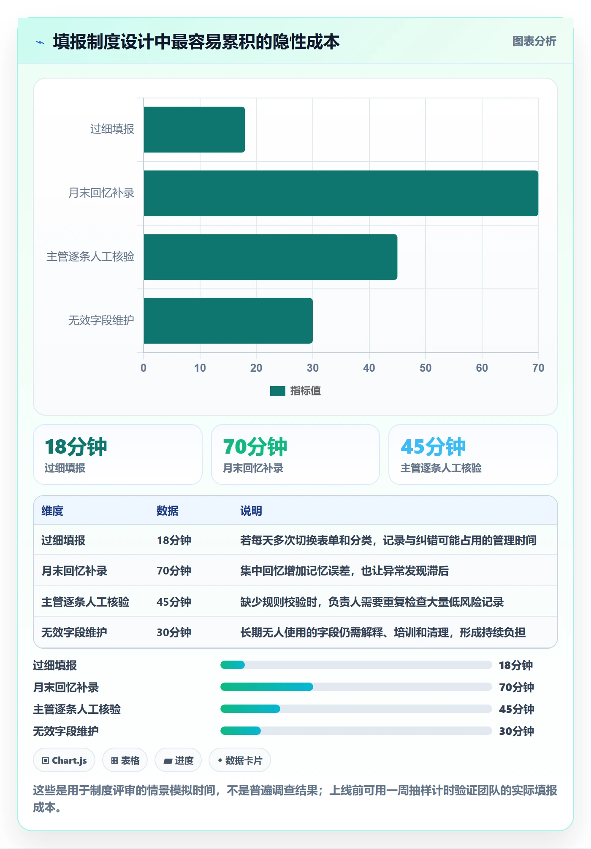591x849 pixels.
Task: Click the 数据 column header
Action: pyautogui.click(x=167, y=511)
